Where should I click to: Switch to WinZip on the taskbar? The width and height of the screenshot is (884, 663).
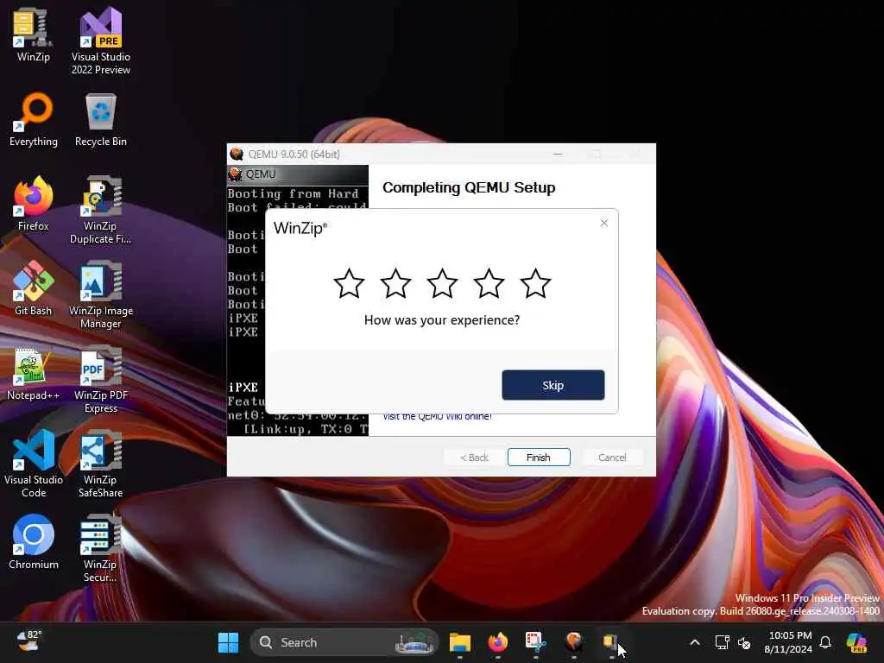point(612,642)
